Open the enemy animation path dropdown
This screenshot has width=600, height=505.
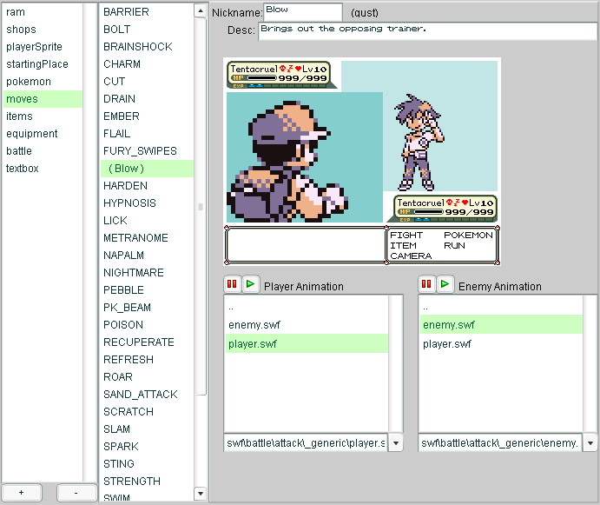pos(590,443)
